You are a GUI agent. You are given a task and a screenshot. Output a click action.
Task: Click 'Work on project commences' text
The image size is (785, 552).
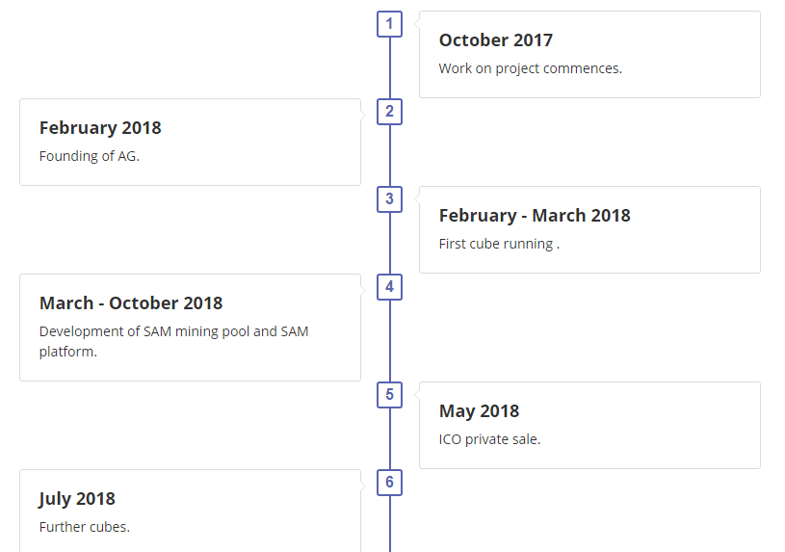(530, 68)
